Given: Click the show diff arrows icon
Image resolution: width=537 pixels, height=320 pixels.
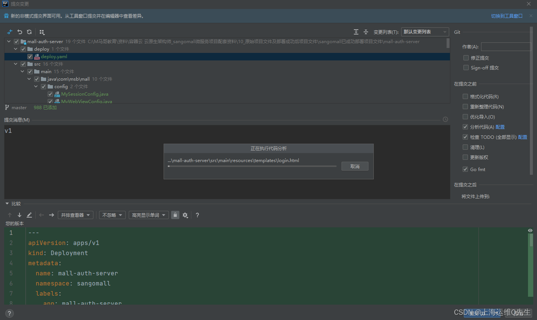Looking at the screenshot, I should (x=10, y=32).
